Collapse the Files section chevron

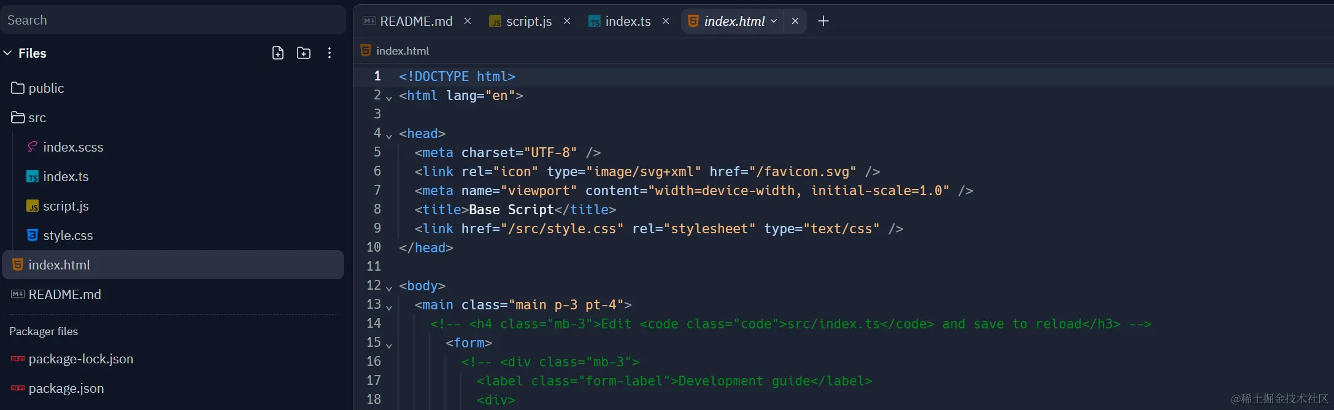tap(8, 53)
